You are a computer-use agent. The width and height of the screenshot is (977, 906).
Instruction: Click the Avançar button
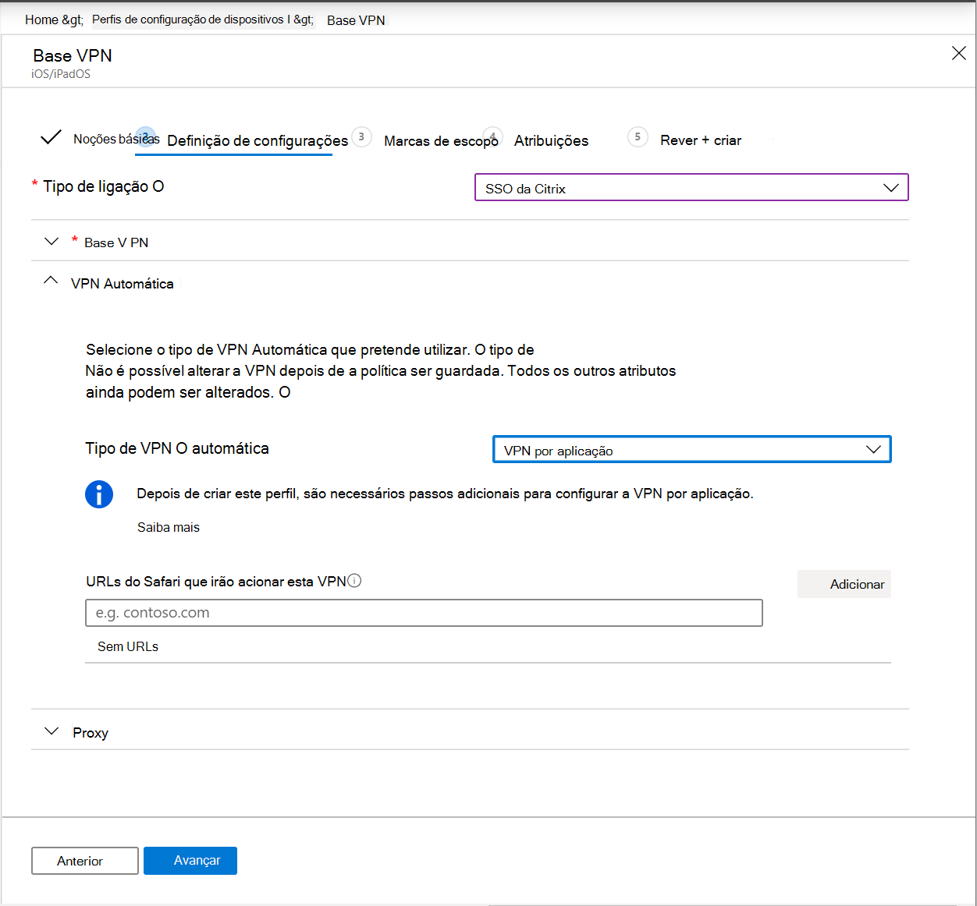click(190, 861)
